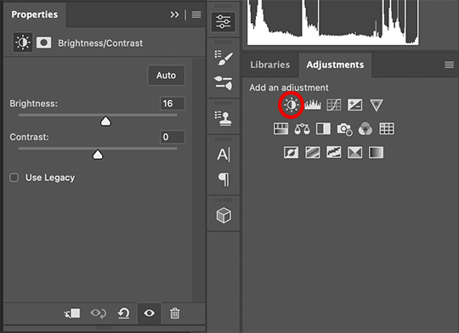The width and height of the screenshot is (459, 333).
Task: Add a Posterize adjustment
Action: (x=313, y=152)
